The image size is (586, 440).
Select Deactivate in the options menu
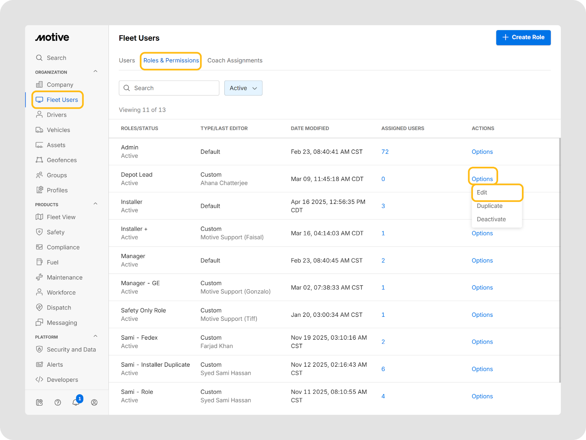point(491,219)
